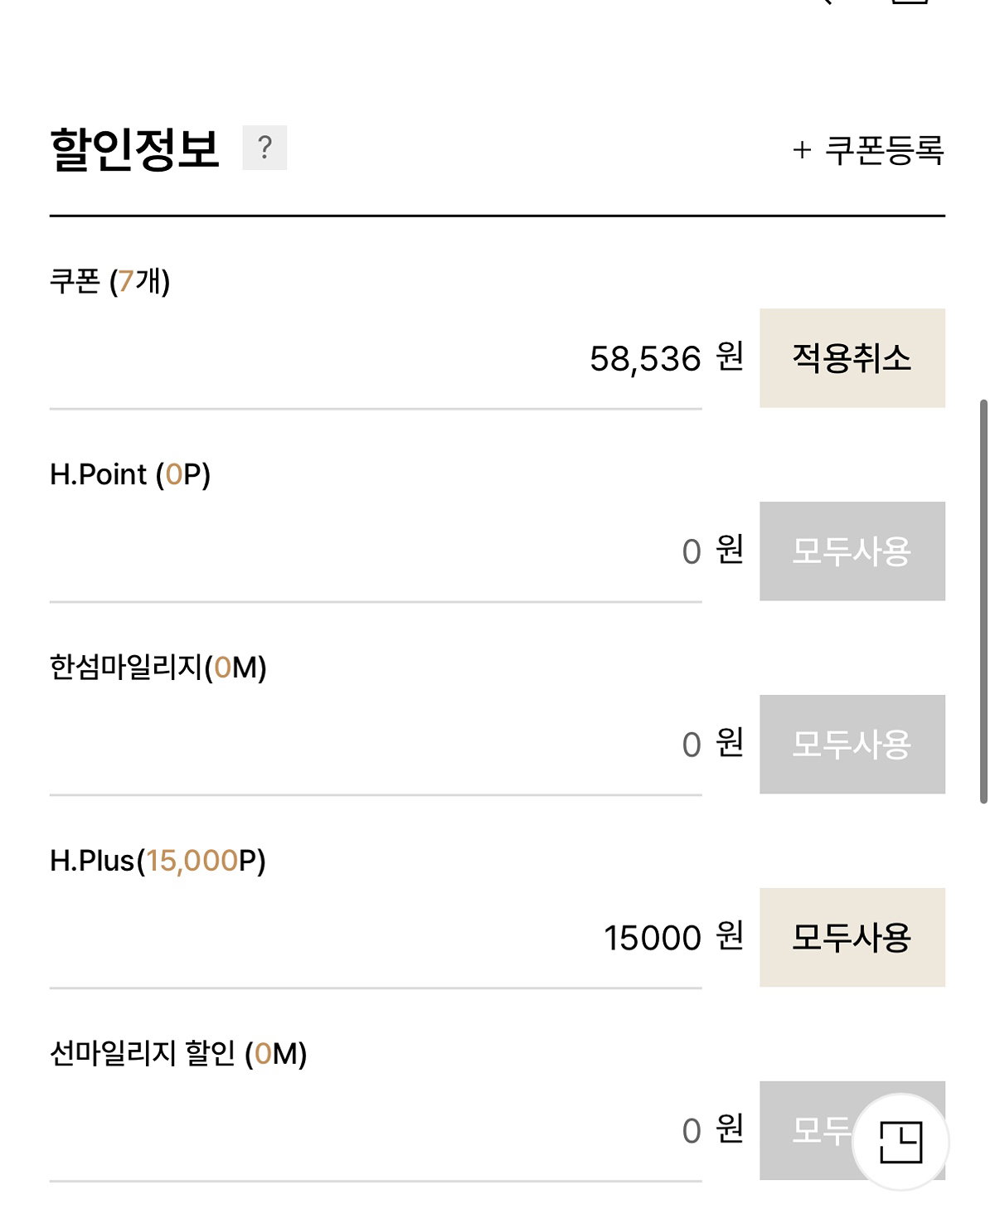995x1209 pixels.
Task: Tap the H.Plus(15,000P) label
Action: 158,861
